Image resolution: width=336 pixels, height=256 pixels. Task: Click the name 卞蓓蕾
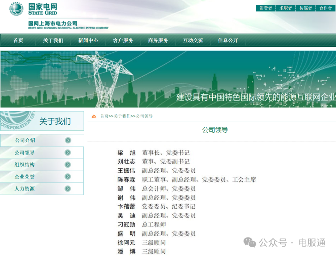tap(126, 207)
